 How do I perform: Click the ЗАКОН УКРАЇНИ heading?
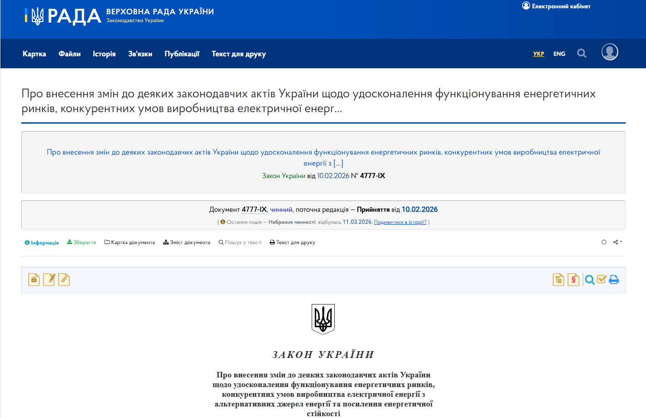coord(323,354)
